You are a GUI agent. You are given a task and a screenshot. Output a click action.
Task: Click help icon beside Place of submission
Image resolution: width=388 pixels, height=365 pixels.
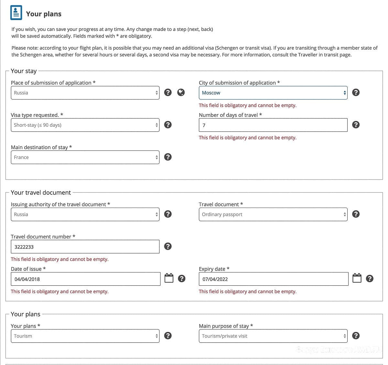[x=168, y=93]
